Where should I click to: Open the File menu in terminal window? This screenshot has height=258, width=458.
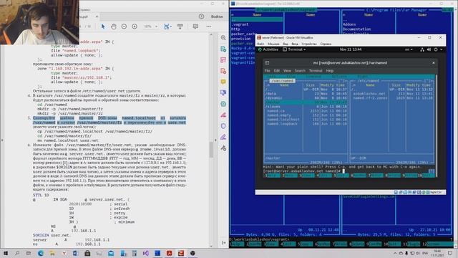click(x=267, y=71)
